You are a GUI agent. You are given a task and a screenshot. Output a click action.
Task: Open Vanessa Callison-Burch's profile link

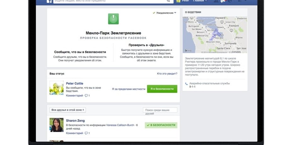coord(120,125)
